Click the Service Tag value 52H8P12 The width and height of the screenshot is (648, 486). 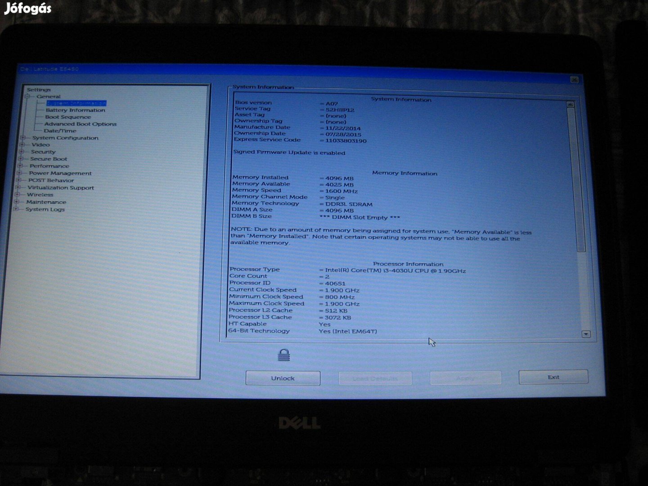(340, 109)
